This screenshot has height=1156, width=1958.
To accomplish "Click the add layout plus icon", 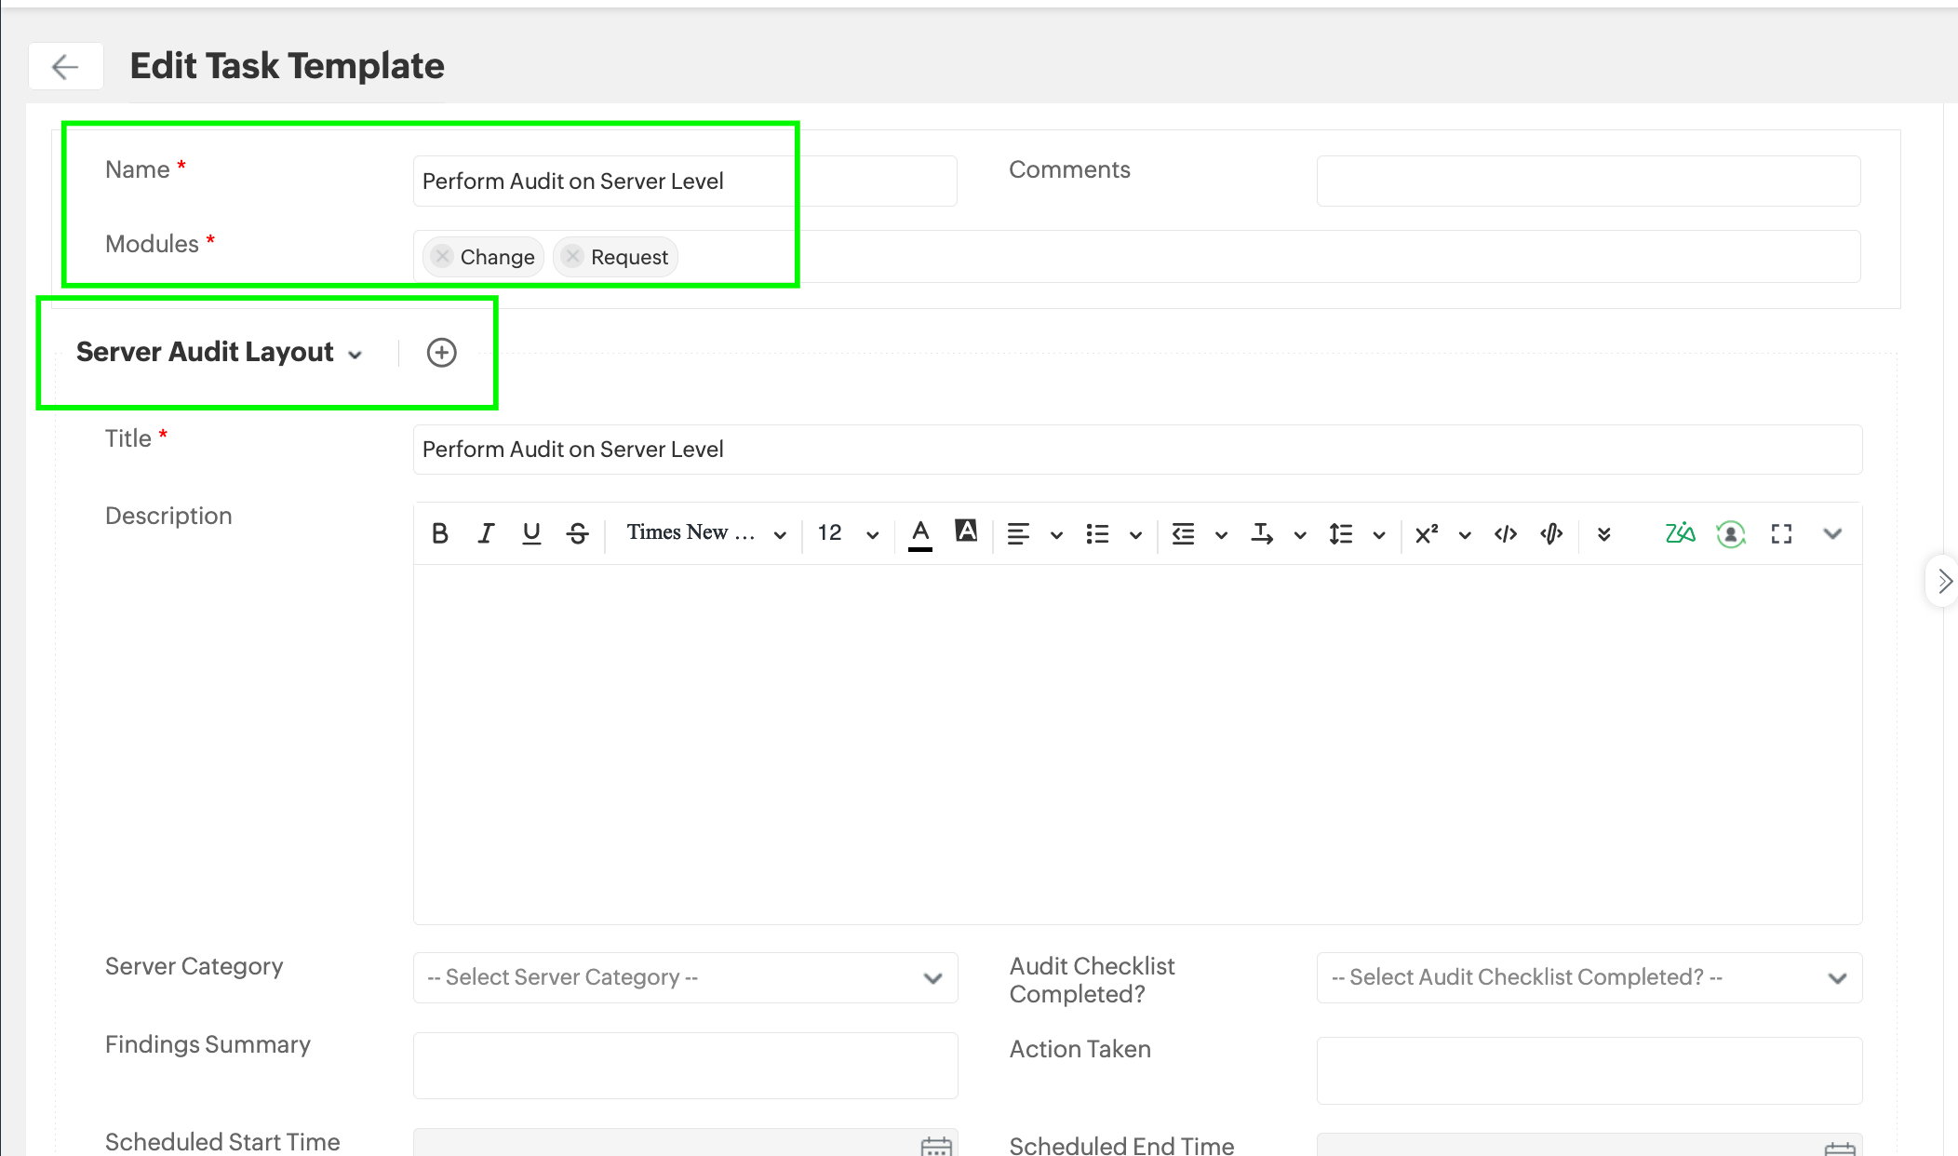I will (x=441, y=353).
